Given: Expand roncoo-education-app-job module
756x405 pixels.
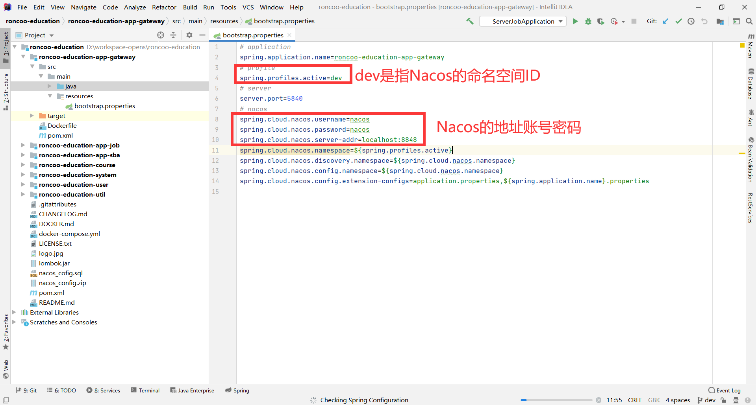Looking at the screenshot, I should tap(23, 145).
